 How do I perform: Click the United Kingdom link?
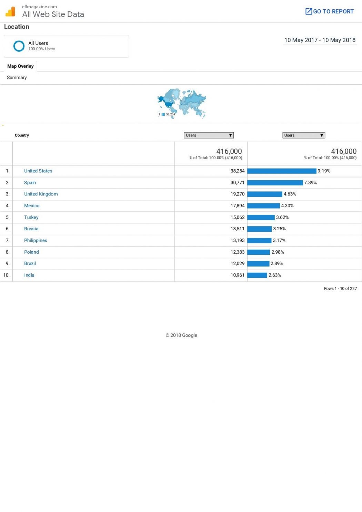(41, 194)
